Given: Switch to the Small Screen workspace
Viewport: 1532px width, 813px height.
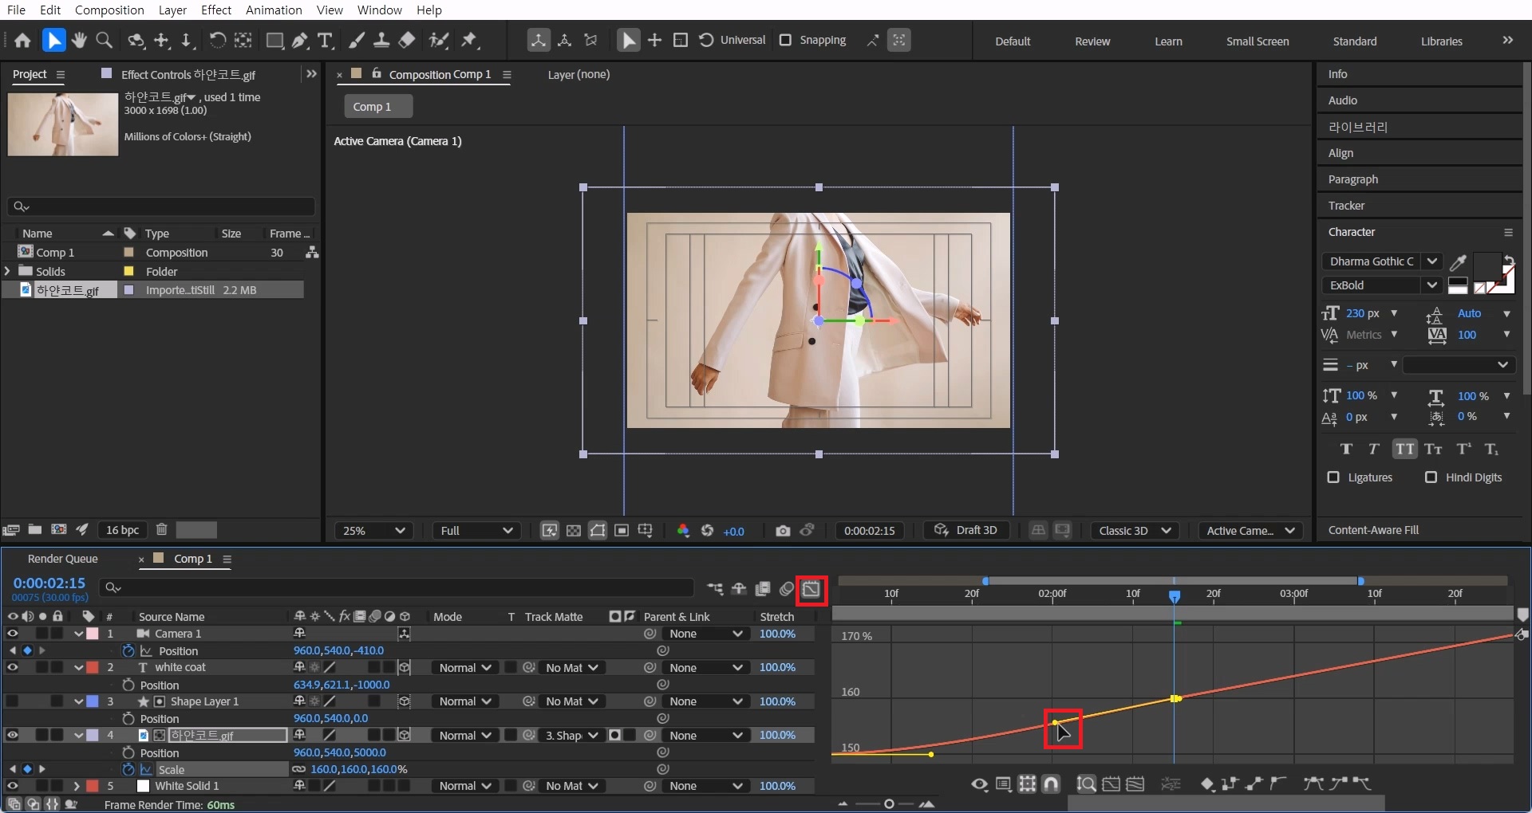Looking at the screenshot, I should tap(1257, 41).
